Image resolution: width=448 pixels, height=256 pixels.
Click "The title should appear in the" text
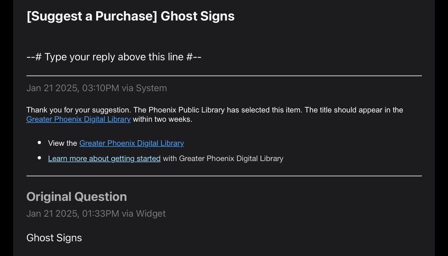[354, 110]
